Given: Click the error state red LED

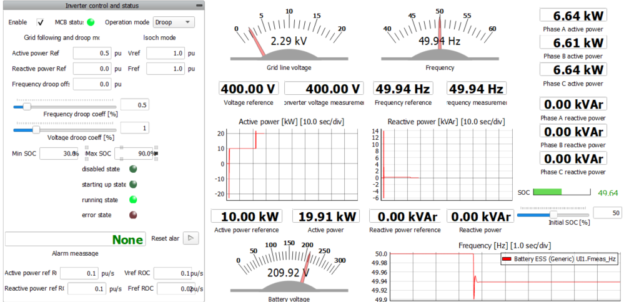Looking at the screenshot, I should pyautogui.click(x=133, y=215).
